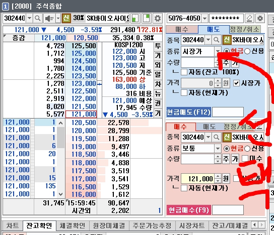The height and width of the screenshot is (235, 274).
Task: Click the 가 button in the buy panel
Action: [x=235, y=159]
